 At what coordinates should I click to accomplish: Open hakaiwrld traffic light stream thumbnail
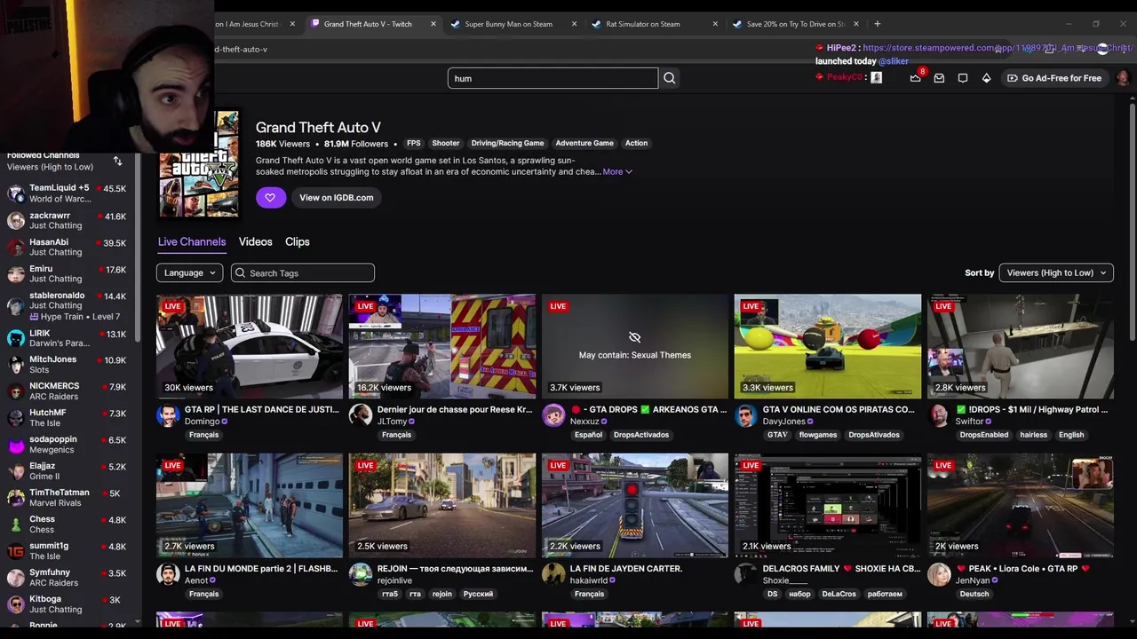click(634, 505)
